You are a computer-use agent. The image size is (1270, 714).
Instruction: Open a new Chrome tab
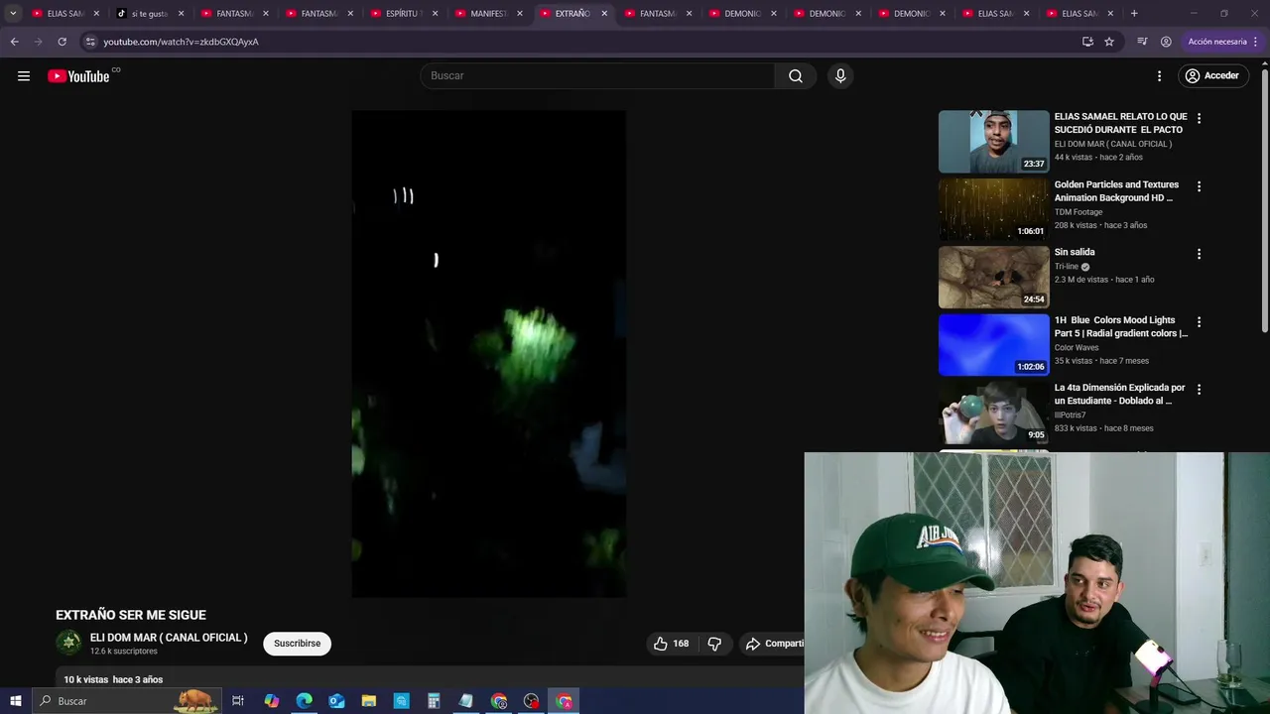[x=1134, y=14]
